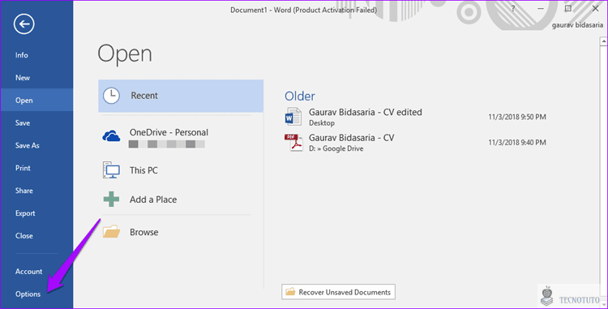
Task: Open the Print page
Action: coord(36,168)
